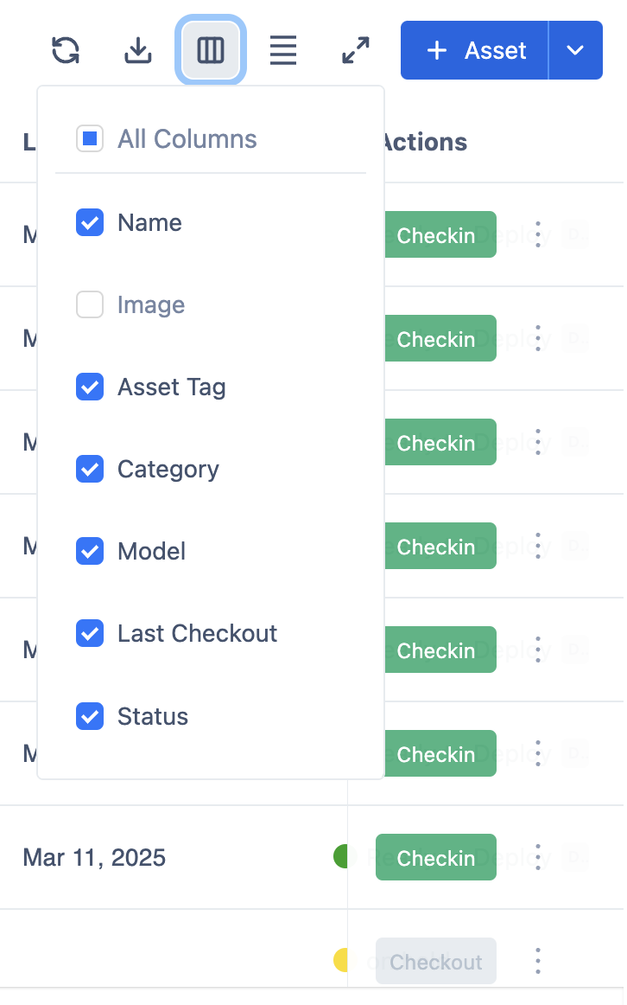Uncheck the Name column checkbox
This screenshot has height=1005, width=627.
click(90, 222)
